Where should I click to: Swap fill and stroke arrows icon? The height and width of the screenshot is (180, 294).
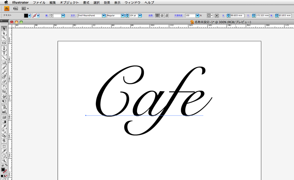[6, 165]
